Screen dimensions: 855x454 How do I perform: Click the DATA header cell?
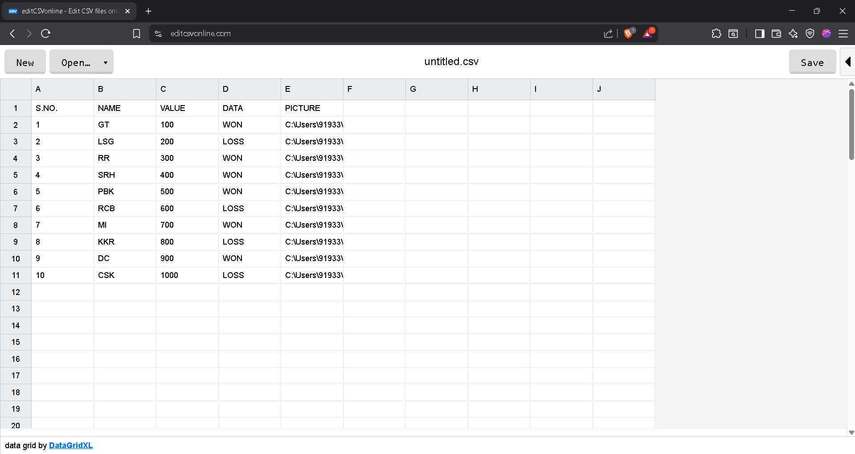pyautogui.click(x=250, y=108)
